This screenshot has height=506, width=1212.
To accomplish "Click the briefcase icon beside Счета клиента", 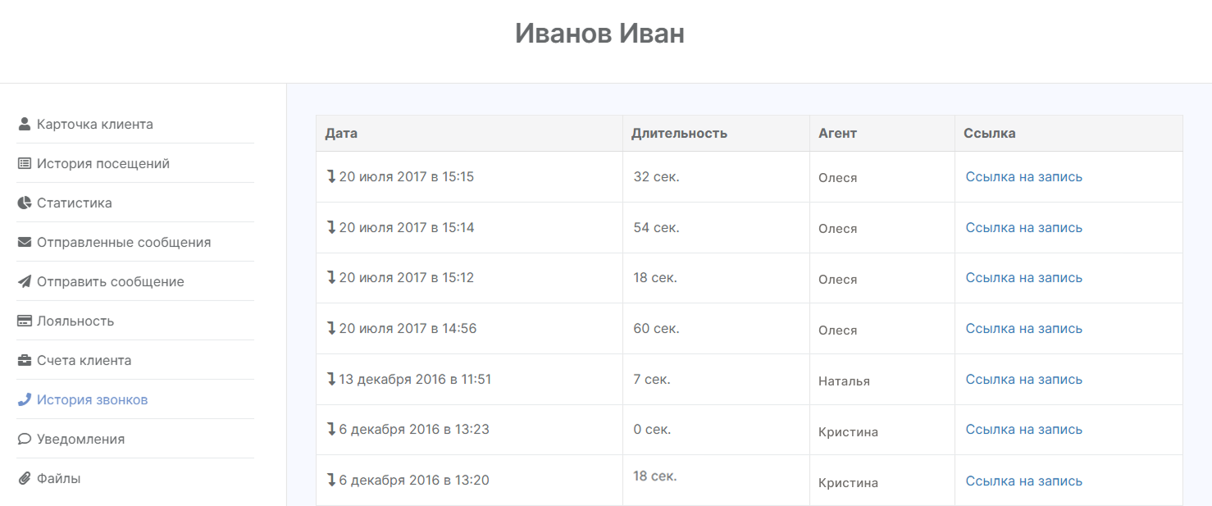I will coord(25,361).
